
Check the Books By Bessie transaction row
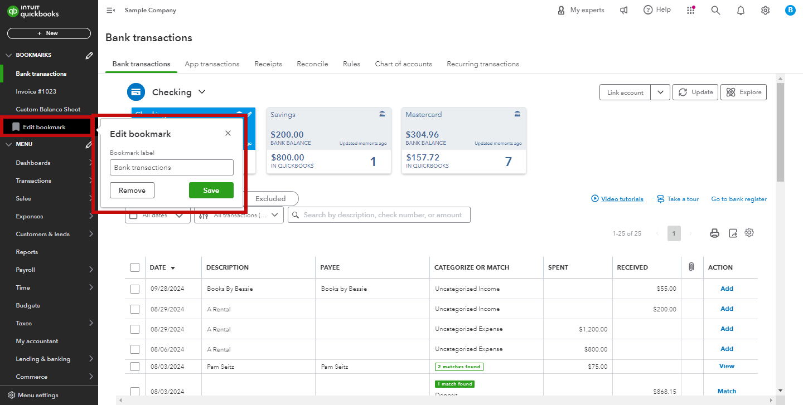point(135,289)
